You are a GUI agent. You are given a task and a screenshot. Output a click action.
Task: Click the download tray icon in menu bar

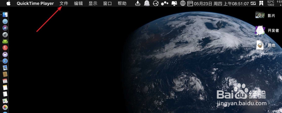tap(138, 3)
